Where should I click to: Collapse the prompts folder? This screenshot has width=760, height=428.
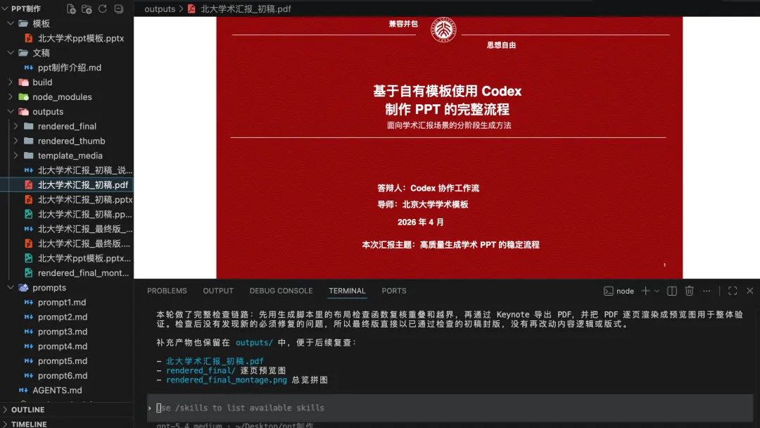[x=10, y=287]
